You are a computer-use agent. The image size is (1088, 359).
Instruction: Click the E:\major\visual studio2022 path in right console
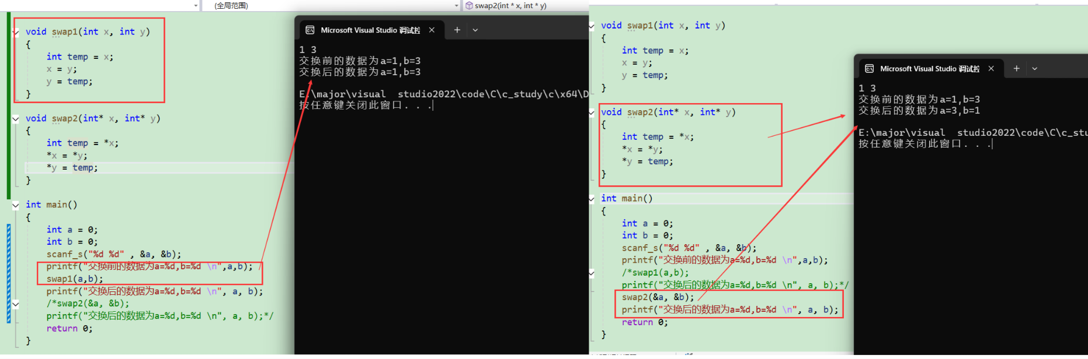click(973, 133)
